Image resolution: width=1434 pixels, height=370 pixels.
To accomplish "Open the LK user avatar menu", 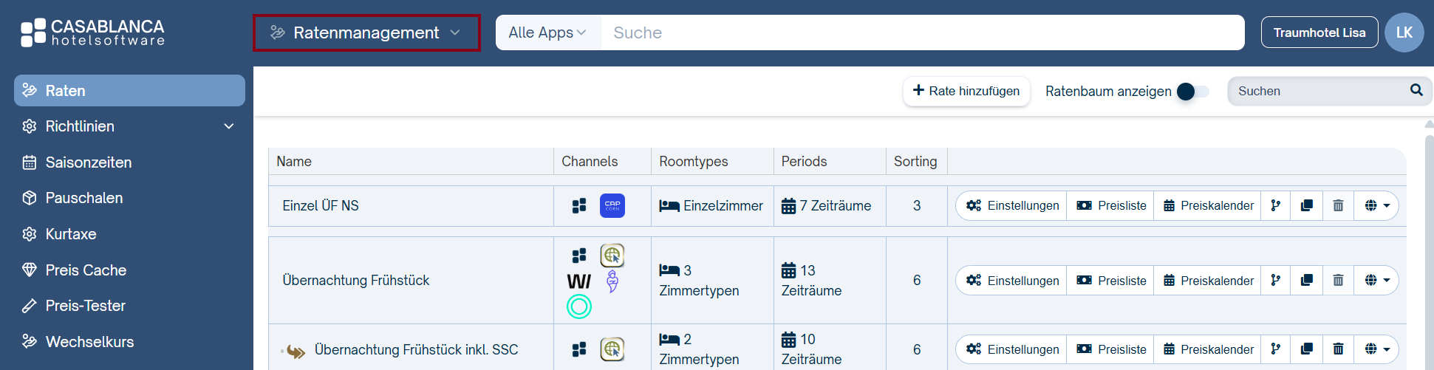I will click(x=1404, y=32).
